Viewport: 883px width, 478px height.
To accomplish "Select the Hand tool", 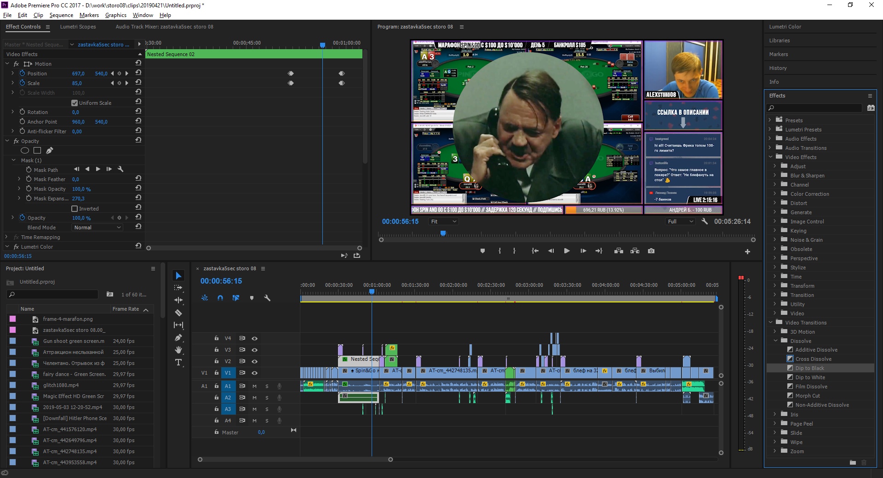I will point(178,350).
